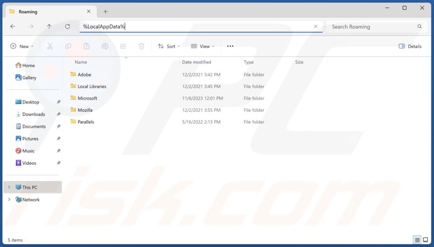Click the Adobe folder icon

tap(73, 74)
